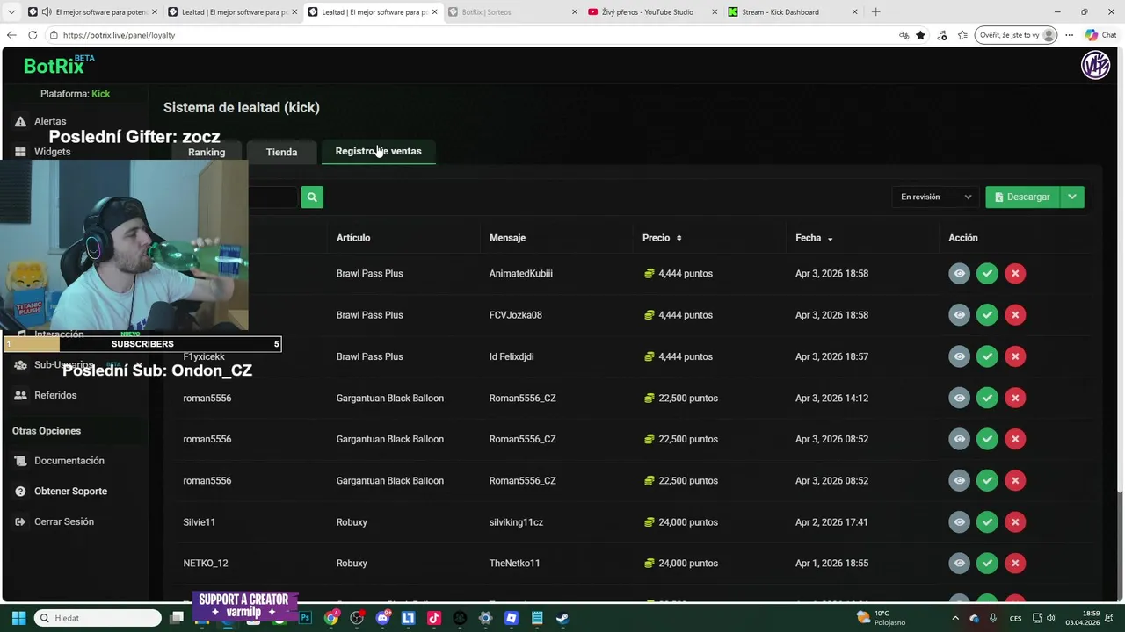
Task: Switch to the Tienda tab
Action: (x=281, y=152)
